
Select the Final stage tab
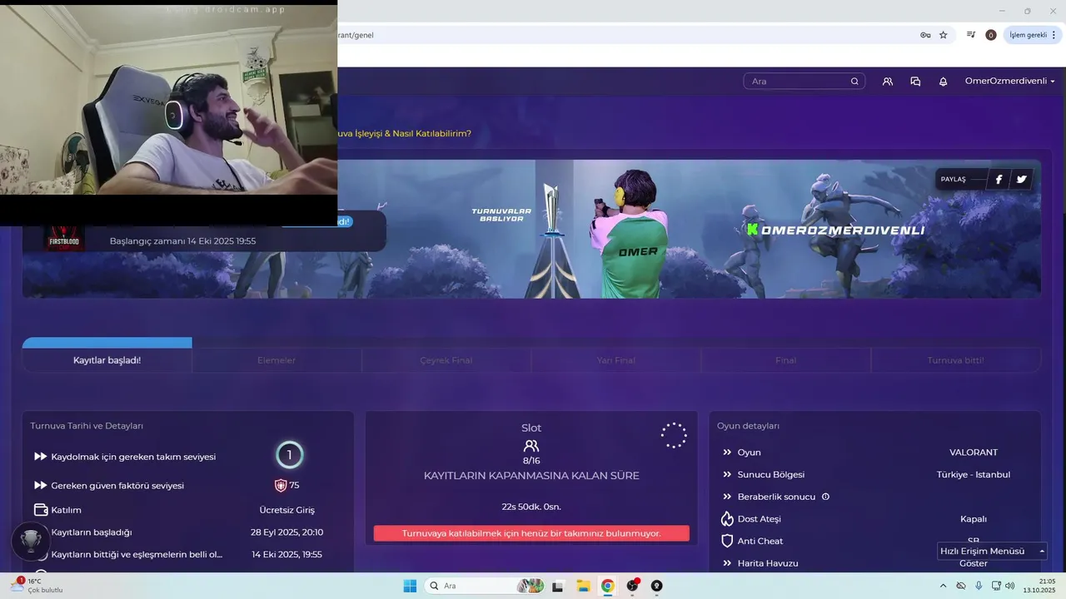[785, 360]
